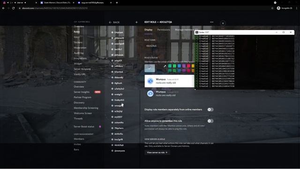Click the Back button text label

click(116, 22)
